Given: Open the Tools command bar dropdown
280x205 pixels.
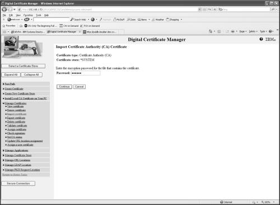Looking at the screenshot, I should pos(263,31).
